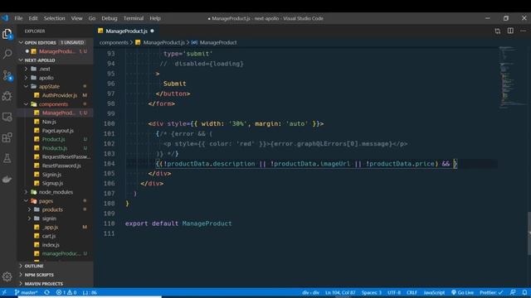Show errors and warnings count

[66, 292]
